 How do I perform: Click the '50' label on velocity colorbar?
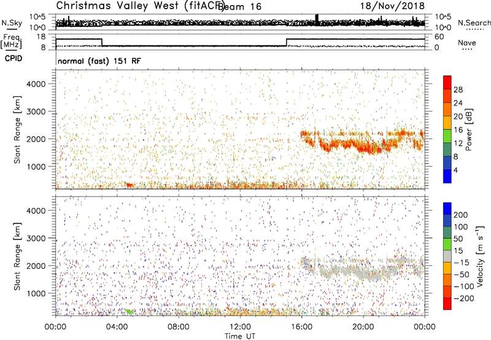(x=458, y=239)
